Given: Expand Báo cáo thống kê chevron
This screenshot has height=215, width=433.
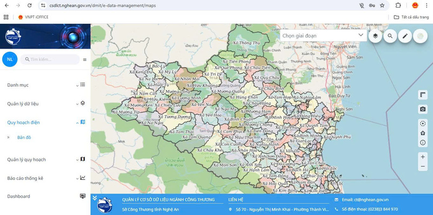Looking at the screenshot, I should coord(77,179).
